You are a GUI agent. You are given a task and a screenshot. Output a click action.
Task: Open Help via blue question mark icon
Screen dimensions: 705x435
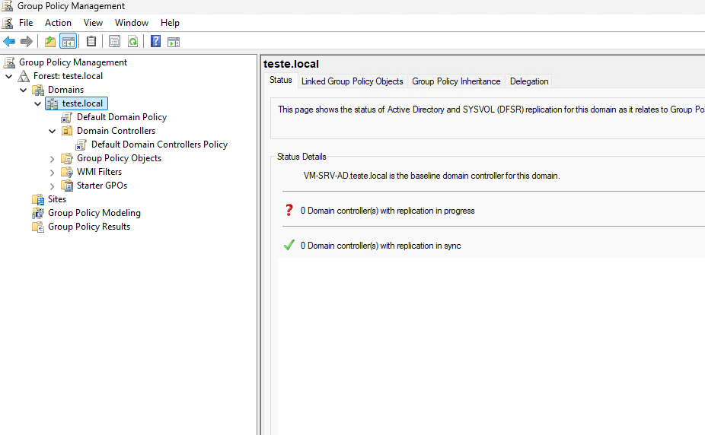click(x=155, y=42)
